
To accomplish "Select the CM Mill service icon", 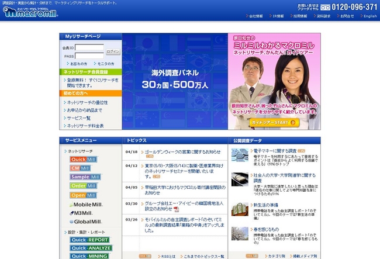I will (x=80, y=168).
